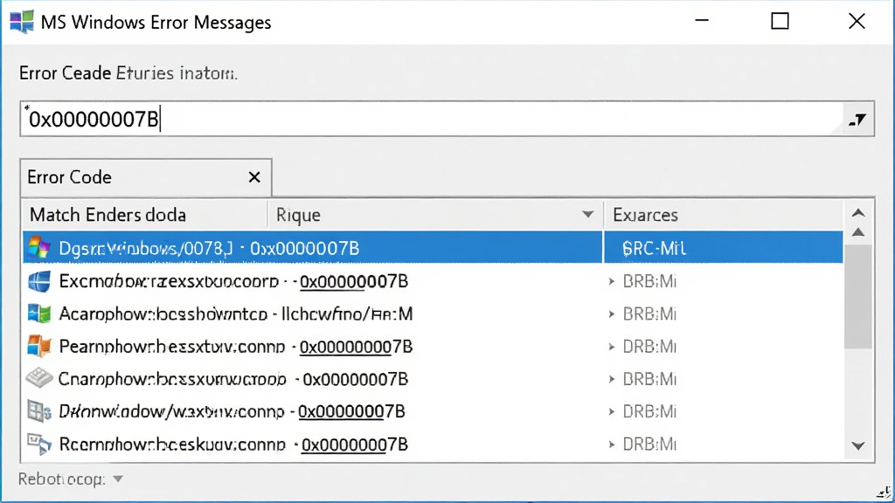
Task: Click the topmost scrollbar up arrow
Action: coord(858,213)
